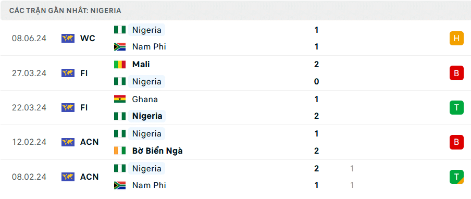Screen dimensions: 471x199
Task: Click the world map icon beside WC
Action: click(68, 39)
